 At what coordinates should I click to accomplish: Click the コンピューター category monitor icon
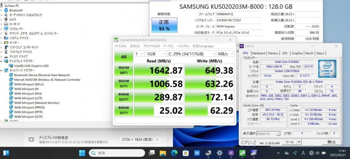6,29
